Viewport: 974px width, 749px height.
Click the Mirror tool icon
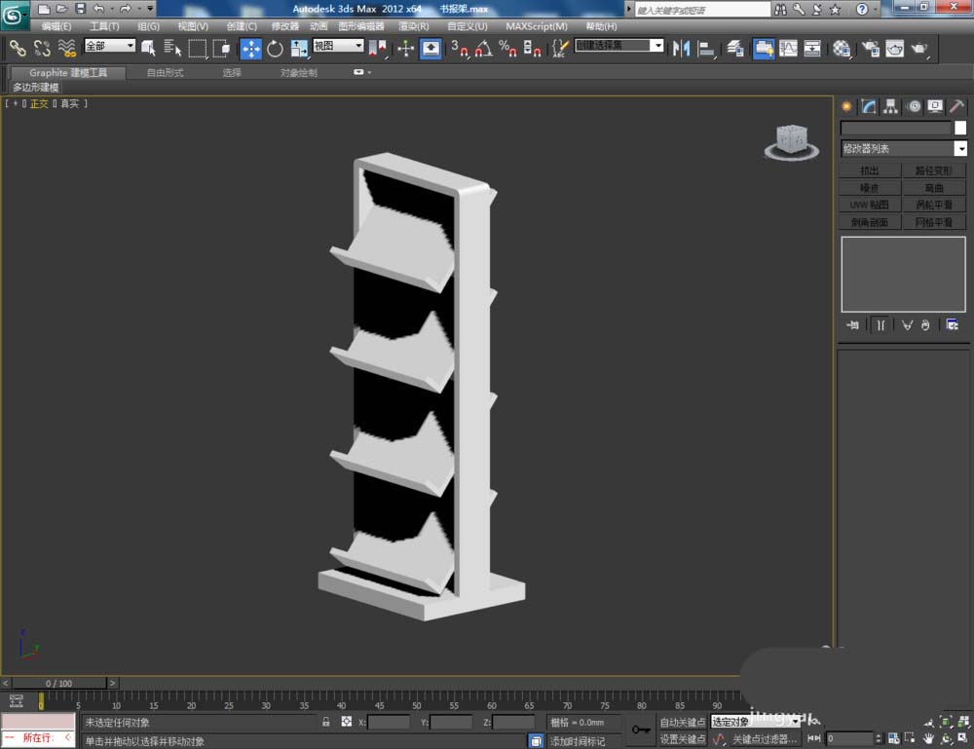tap(681, 48)
